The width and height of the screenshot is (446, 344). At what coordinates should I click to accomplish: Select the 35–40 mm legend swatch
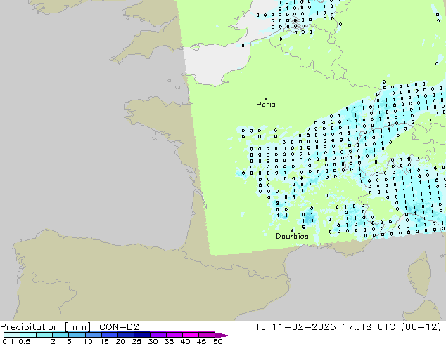click(174, 335)
